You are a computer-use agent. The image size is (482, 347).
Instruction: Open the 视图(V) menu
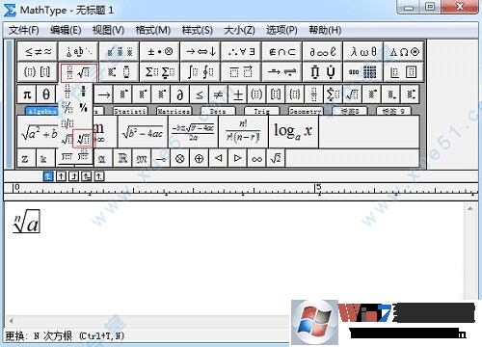click(108, 30)
